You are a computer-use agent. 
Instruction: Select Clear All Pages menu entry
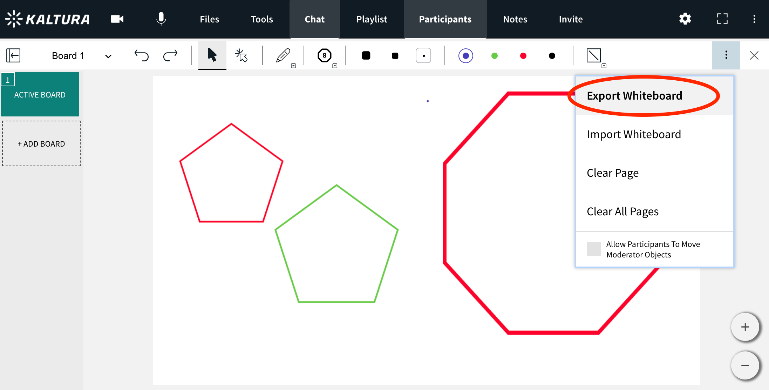point(622,211)
